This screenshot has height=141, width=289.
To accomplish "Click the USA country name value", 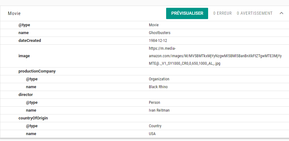I will [x=152, y=134].
